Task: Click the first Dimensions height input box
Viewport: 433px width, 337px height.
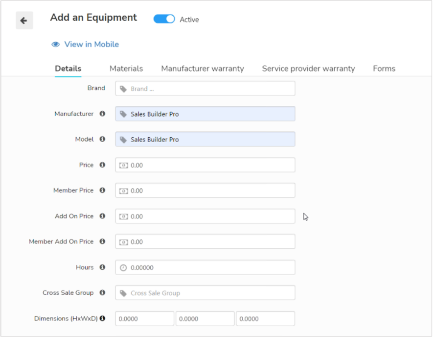Action: tap(145, 318)
